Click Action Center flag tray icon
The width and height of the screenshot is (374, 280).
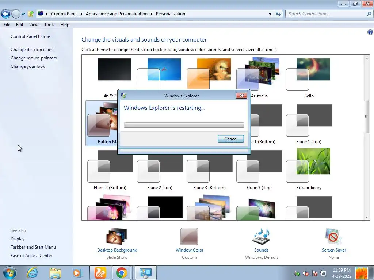[x=314, y=273]
